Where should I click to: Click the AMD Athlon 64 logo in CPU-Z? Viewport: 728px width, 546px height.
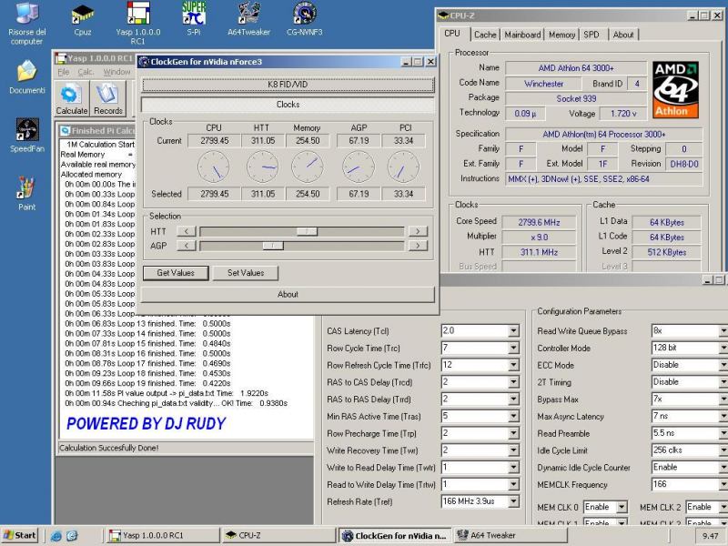pos(675,89)
